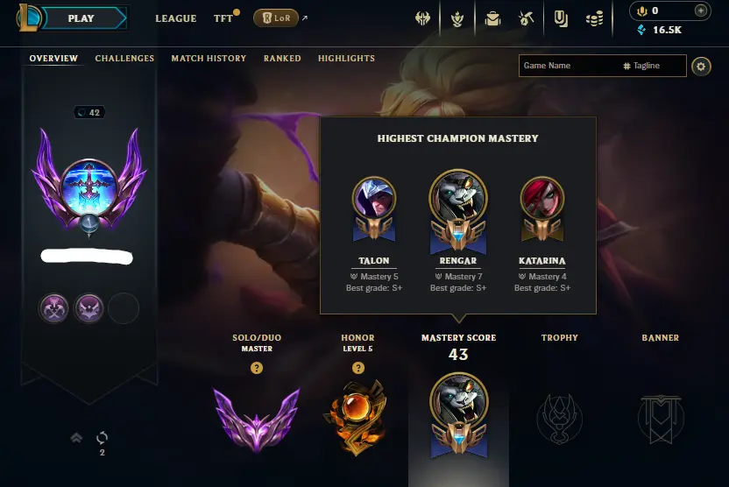This screenshot has height=487, width=729.
Task: Go to the Ranked tab
Action: click(x=282, y=58)
